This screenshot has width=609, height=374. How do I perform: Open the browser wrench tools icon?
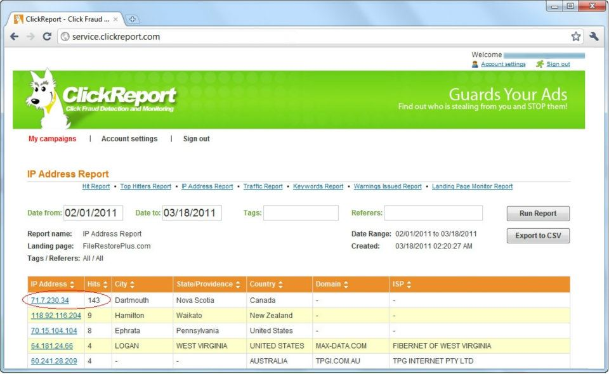(x=594, y=37)
